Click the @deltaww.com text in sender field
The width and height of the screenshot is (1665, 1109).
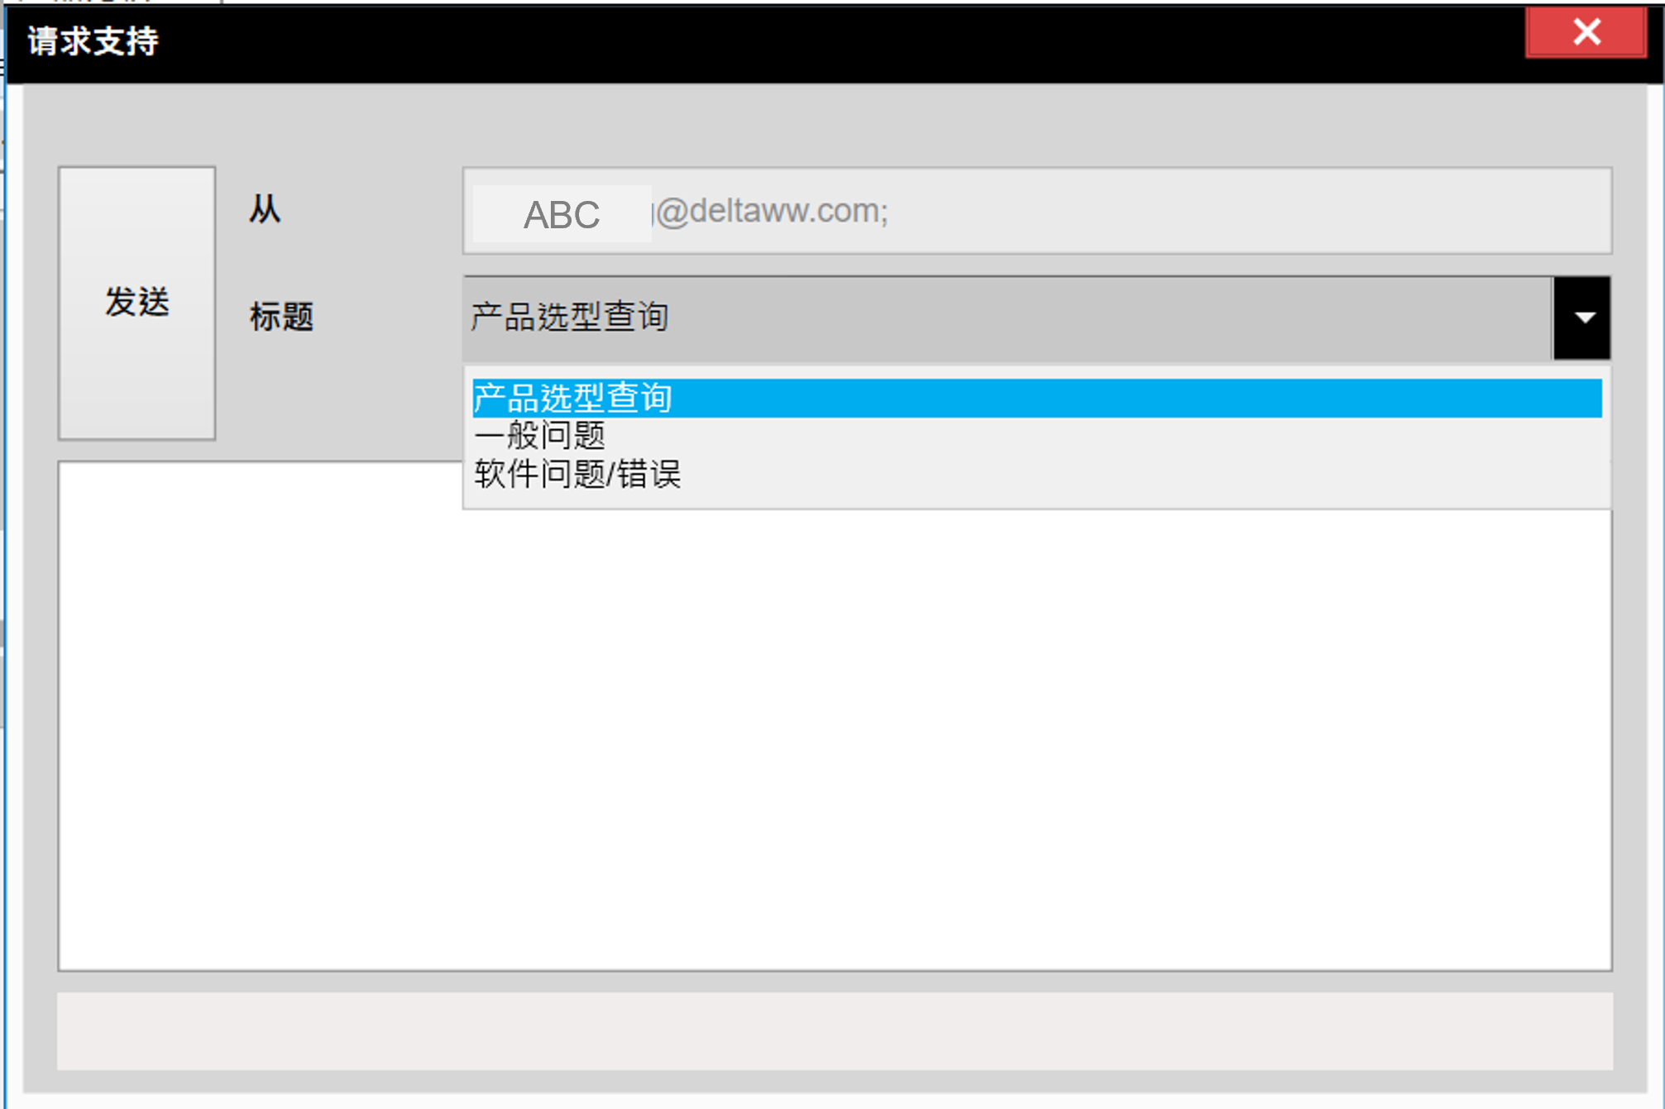click(x=773, y=212)
